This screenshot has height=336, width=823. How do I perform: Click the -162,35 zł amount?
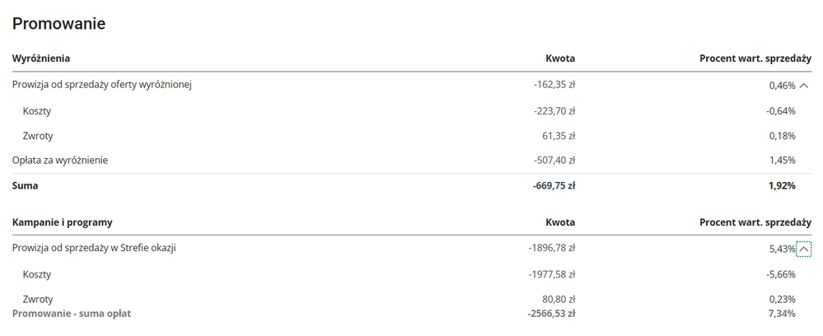click(554, 85)
